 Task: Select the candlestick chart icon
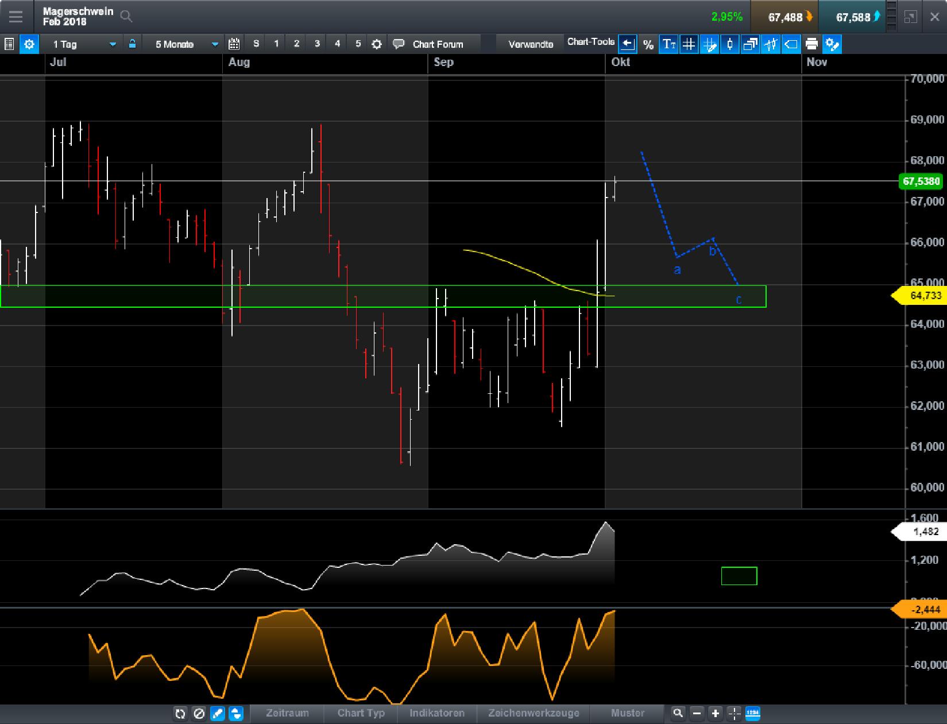coord(729,44)
